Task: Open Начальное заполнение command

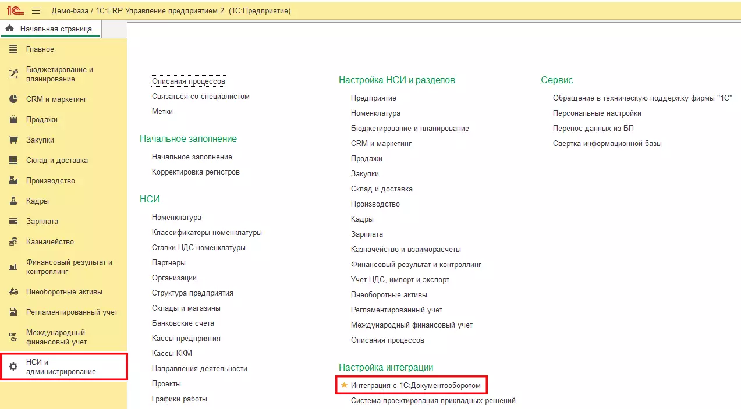Action: (x=192, y=157)
